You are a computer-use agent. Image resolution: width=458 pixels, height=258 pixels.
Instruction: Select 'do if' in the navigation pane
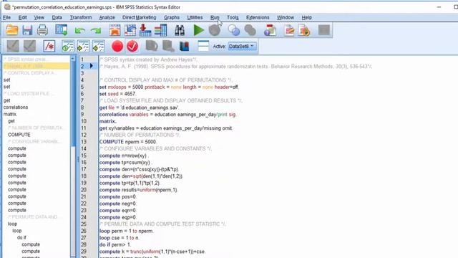coord(21,237)
